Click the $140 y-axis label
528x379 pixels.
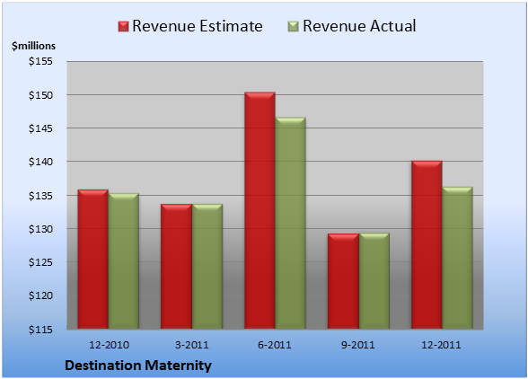click(40, 162)
